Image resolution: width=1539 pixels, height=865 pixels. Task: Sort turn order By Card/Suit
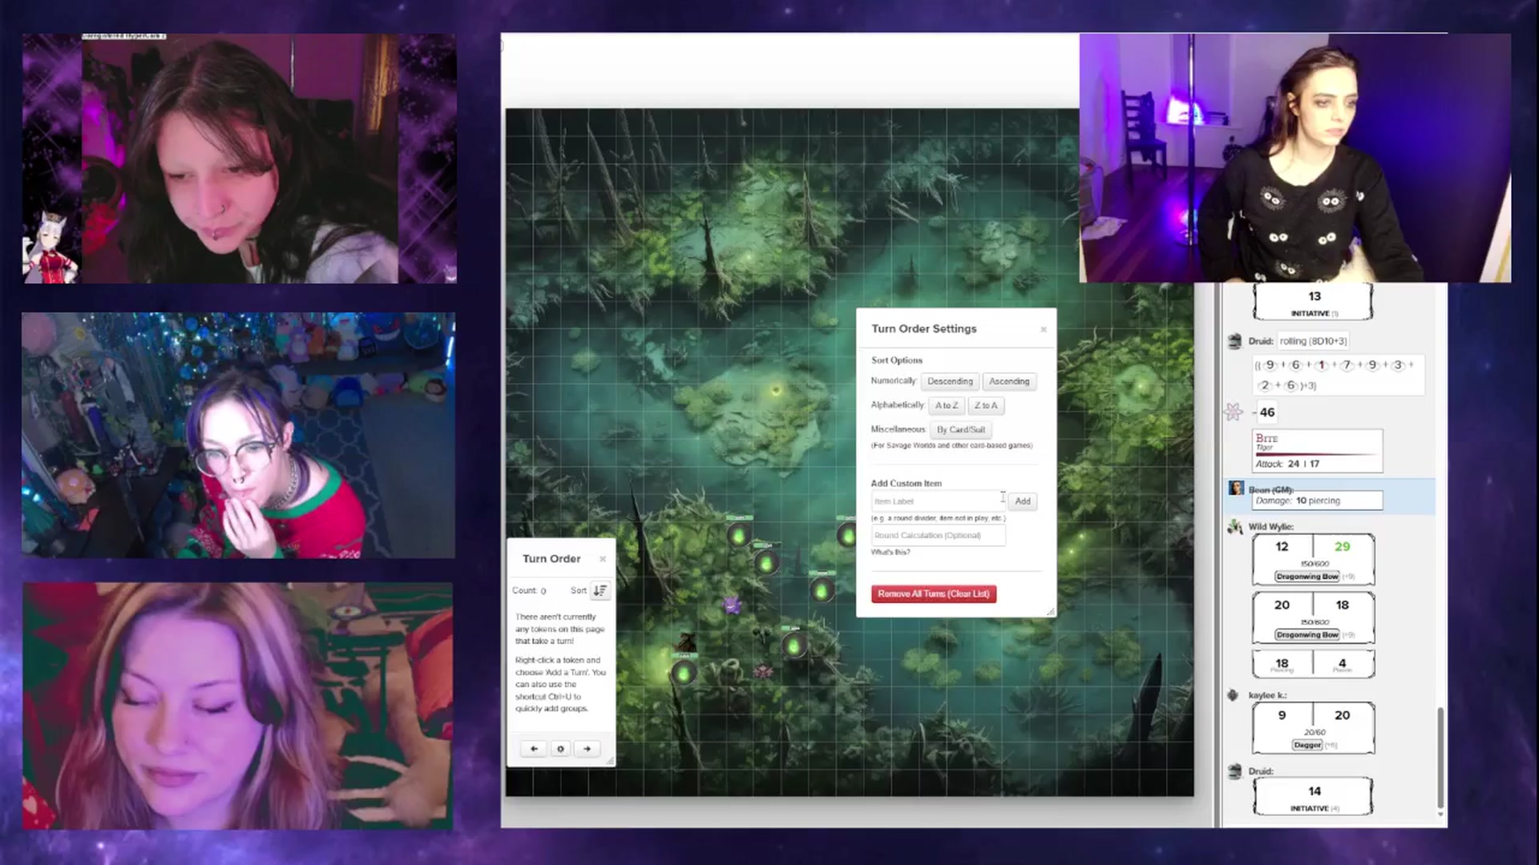(961, 430)
